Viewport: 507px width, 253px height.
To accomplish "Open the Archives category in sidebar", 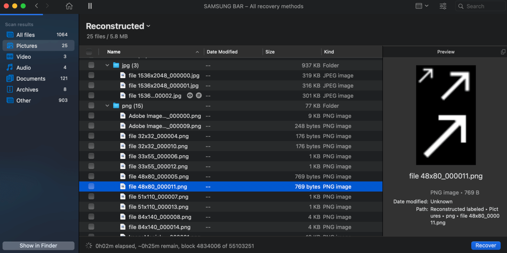I will tap(27, 90).
